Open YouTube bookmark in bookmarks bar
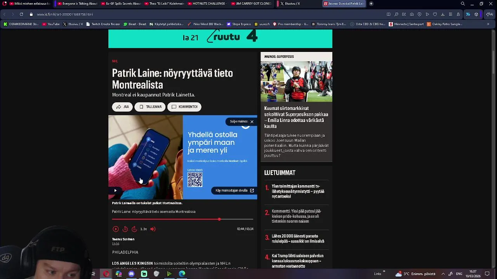The image size is (497, 279). pos(51,24)
